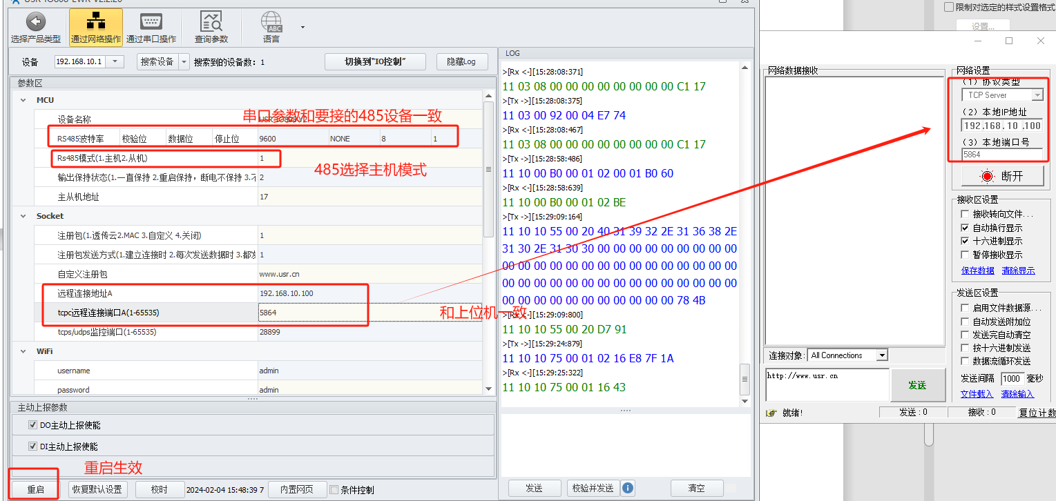This screenshot has width=1056, height=501.
Task: Toggle the DO主动上报使能 checkbox
Action: click(x=32, y=425)
